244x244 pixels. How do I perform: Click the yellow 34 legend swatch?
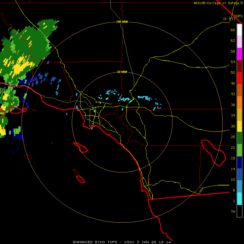[x=239, y=126]
